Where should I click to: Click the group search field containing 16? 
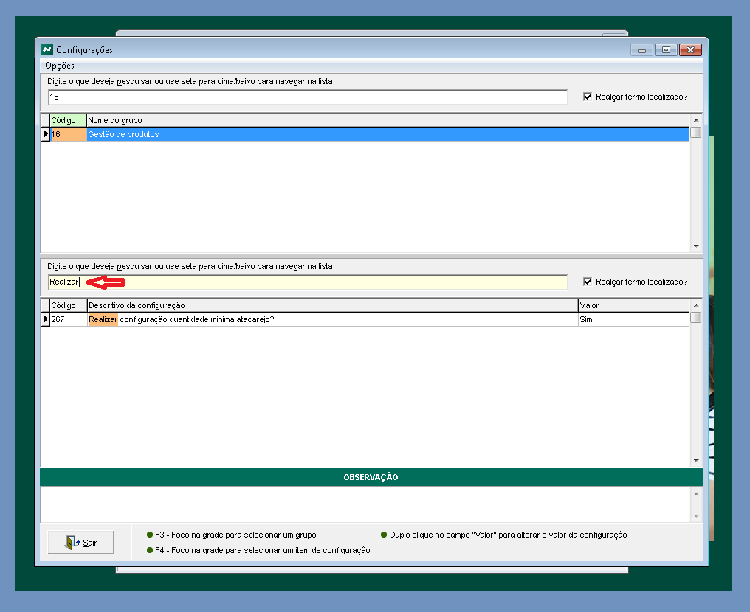pos(306,97)
